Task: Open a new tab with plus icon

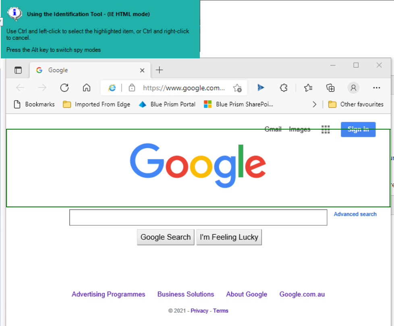Action: pyautogui.click(x=159, y=70)
